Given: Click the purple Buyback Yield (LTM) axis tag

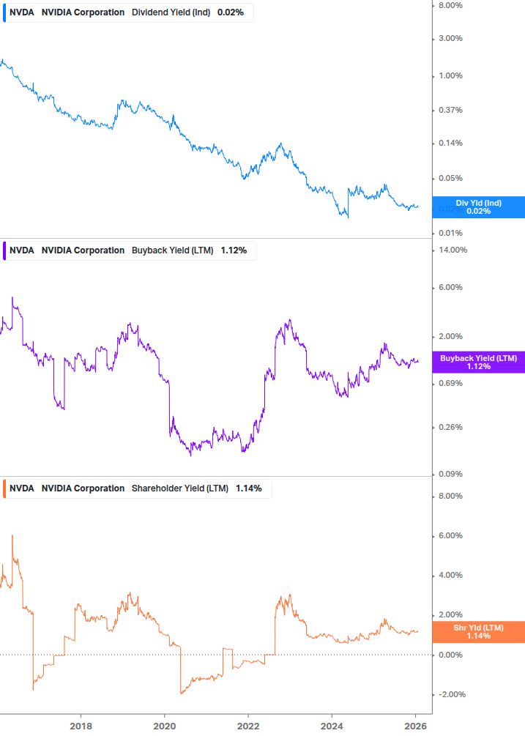Looking at the screenshot, I should (x=478, y=363).
